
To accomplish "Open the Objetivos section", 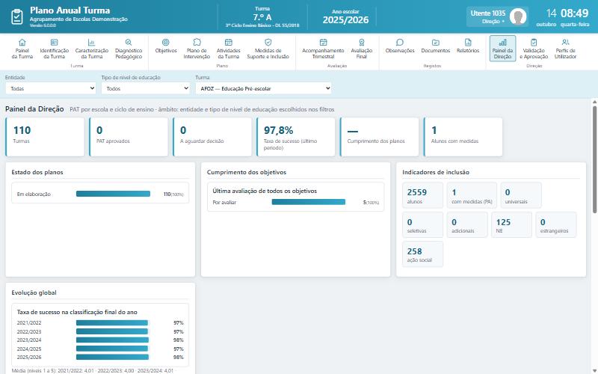I will (x=166, y=46).
